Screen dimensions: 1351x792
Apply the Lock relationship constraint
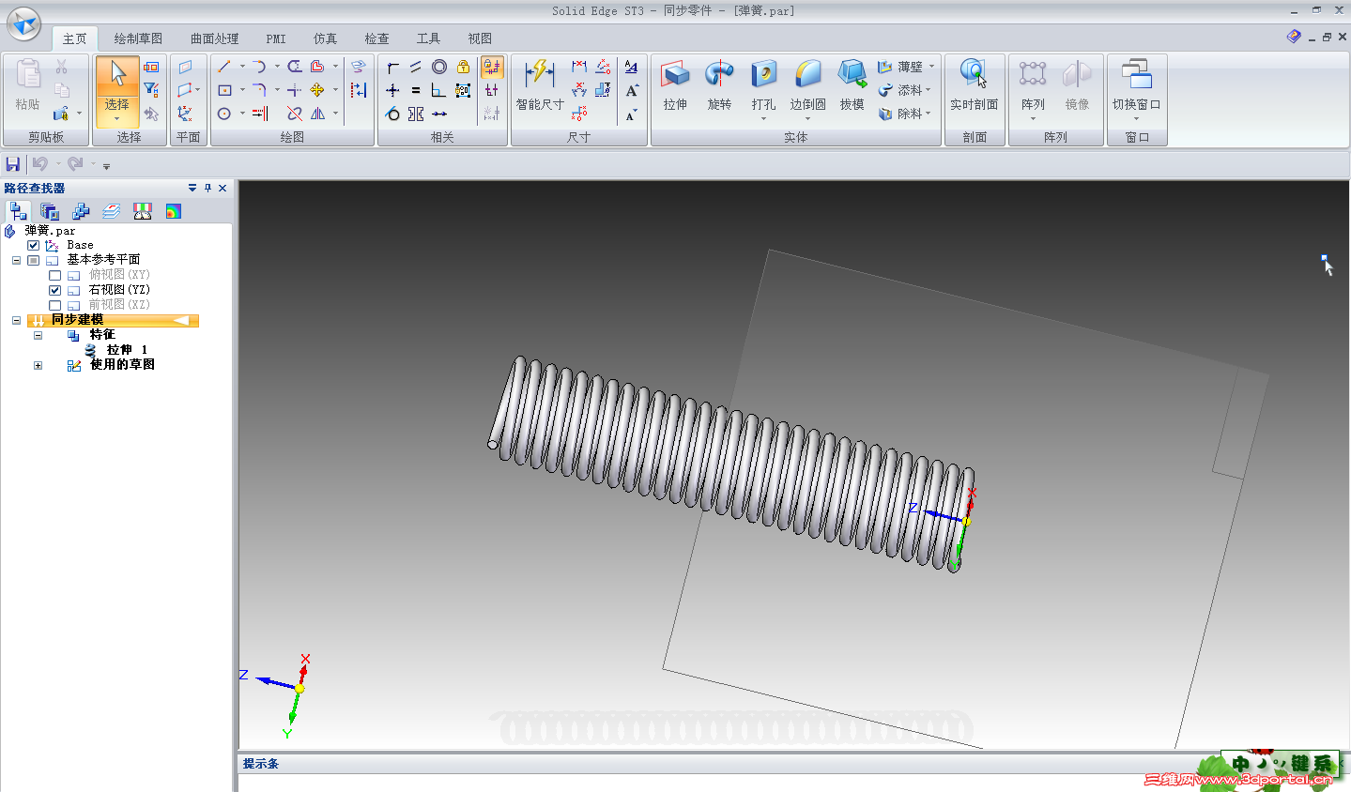coord(463,67)
